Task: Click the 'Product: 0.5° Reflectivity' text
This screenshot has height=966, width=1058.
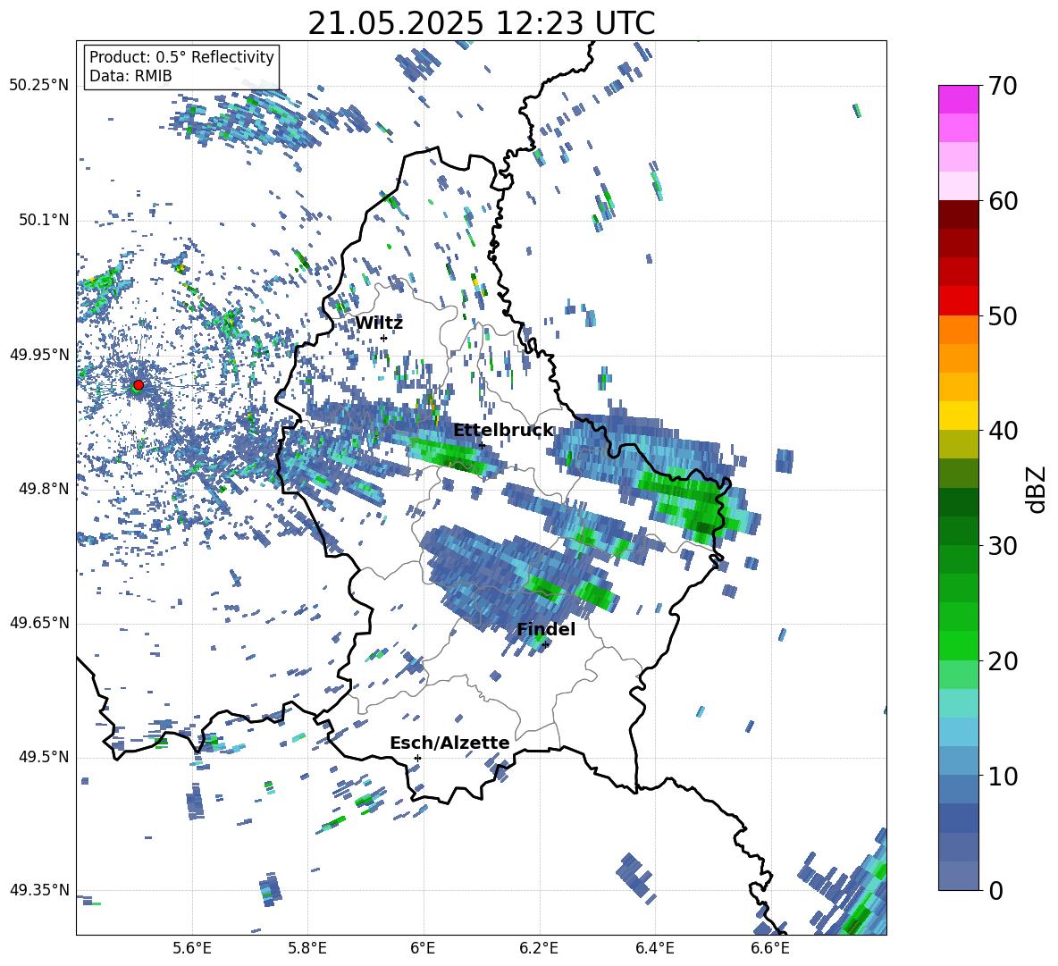Action: tap(181, 56)
